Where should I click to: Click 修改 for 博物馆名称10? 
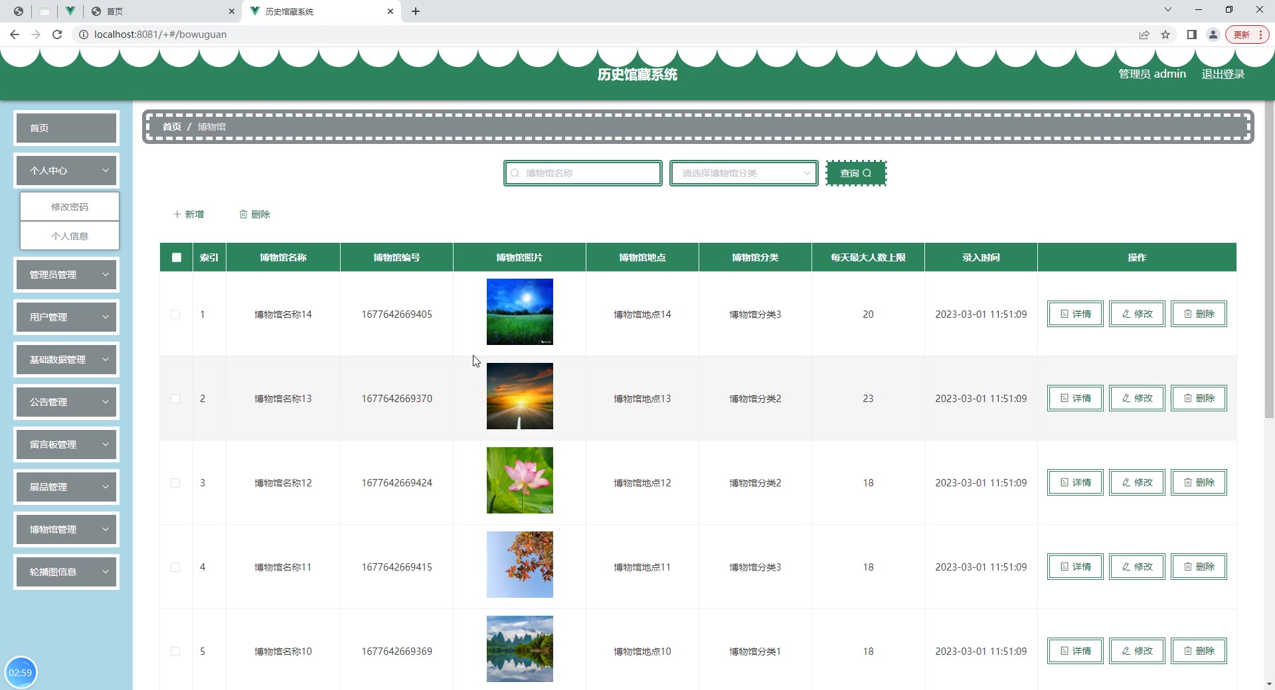point(1137,651)
